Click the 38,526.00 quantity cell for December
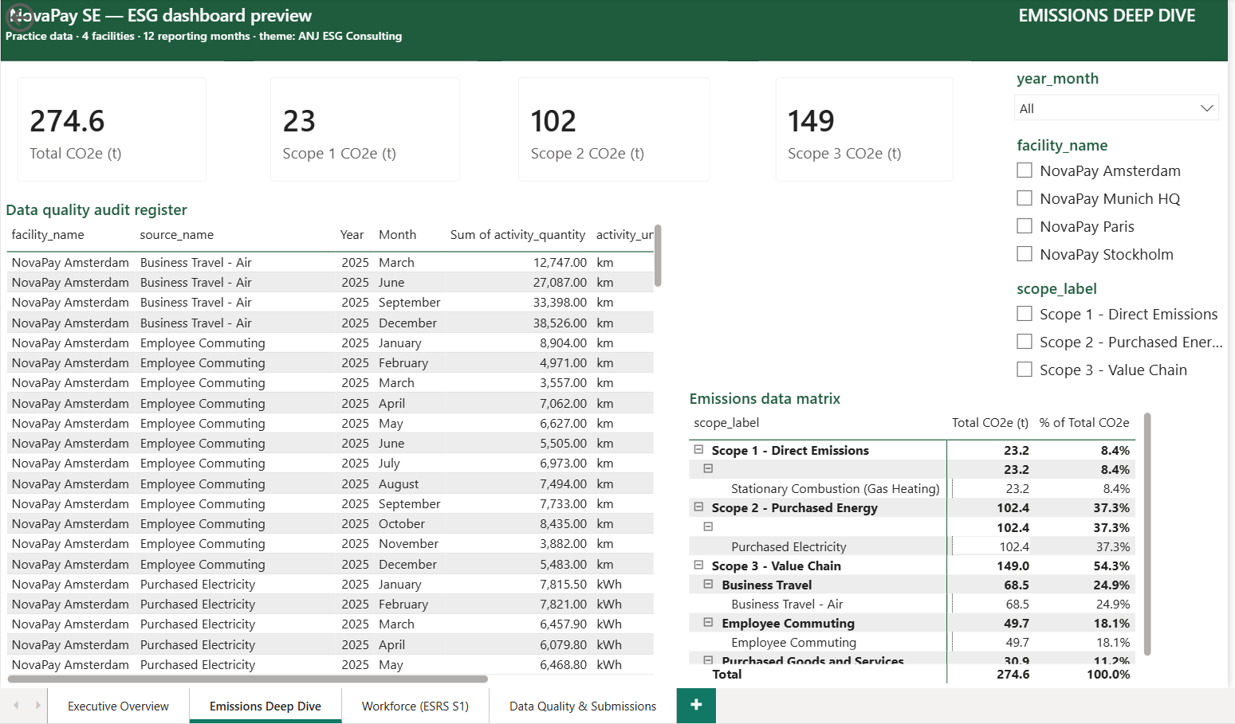The image size is (1235, 724). click(560, 323)
